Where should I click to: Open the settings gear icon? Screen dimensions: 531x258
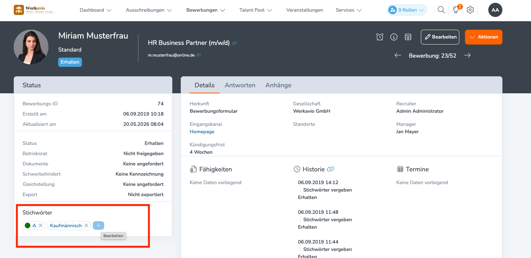coord(470,10)
